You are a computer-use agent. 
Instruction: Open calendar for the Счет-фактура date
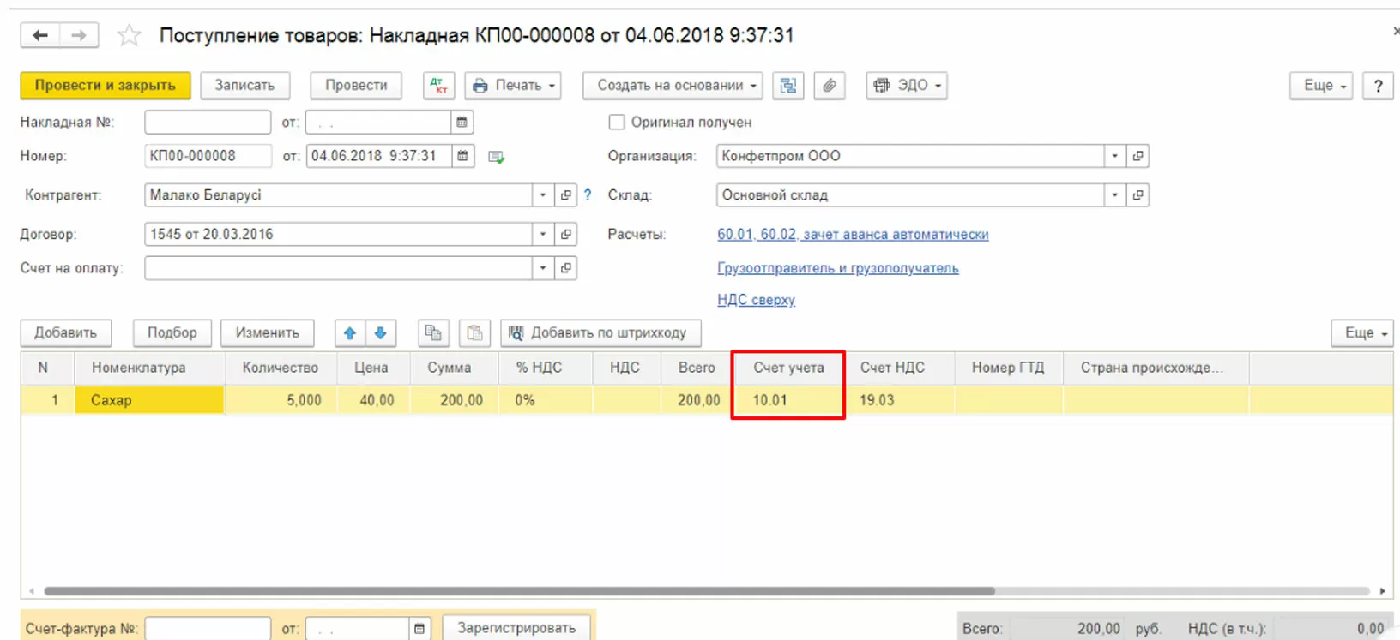(x=419, y=629)
